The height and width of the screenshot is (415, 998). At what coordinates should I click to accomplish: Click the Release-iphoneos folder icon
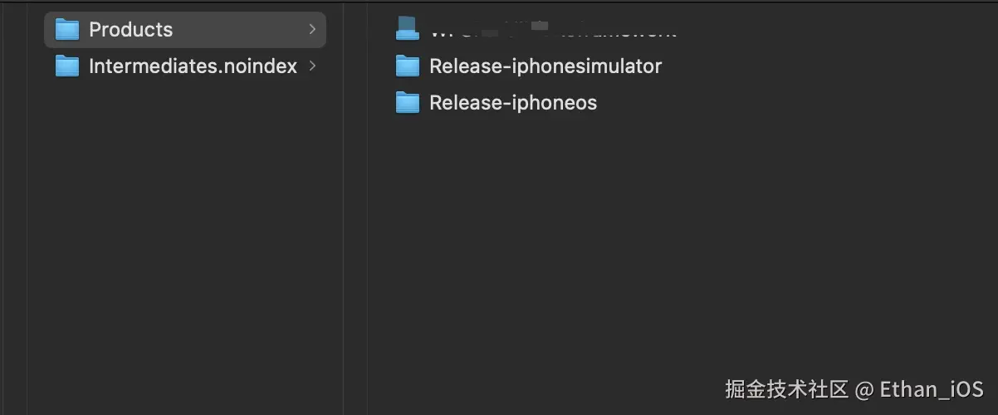pyautogui.click(x=408, y=103)
